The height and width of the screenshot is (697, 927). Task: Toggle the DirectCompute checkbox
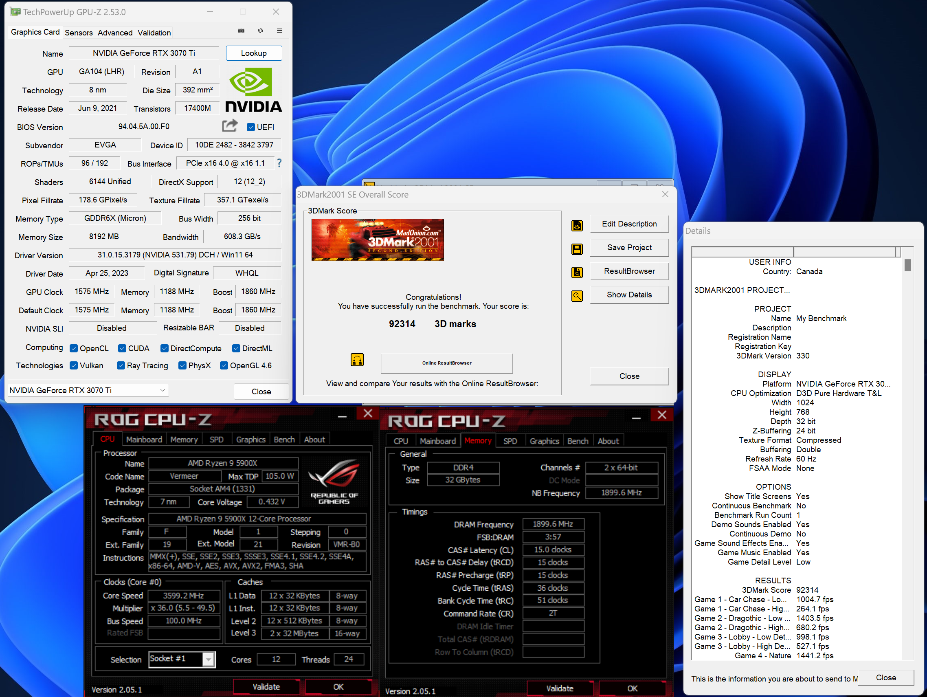(x=164, y=348)
